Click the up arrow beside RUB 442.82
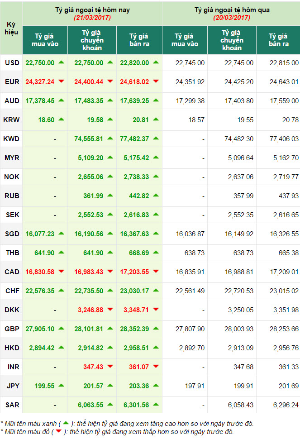The width and height of the screenshot is (300, 439). pyautogui.click(x=156, y=196)
